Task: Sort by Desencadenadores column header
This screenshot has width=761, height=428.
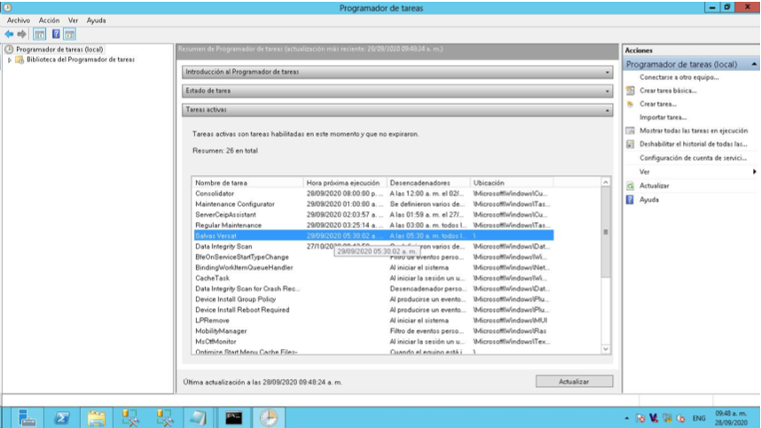Action: (428, 183)
